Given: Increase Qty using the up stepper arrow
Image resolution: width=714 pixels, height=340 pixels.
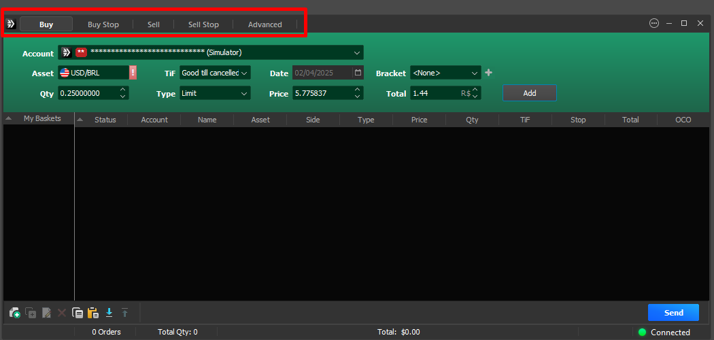Looking at the screenshot, I should pyautogui.click(x=122, y=90).
